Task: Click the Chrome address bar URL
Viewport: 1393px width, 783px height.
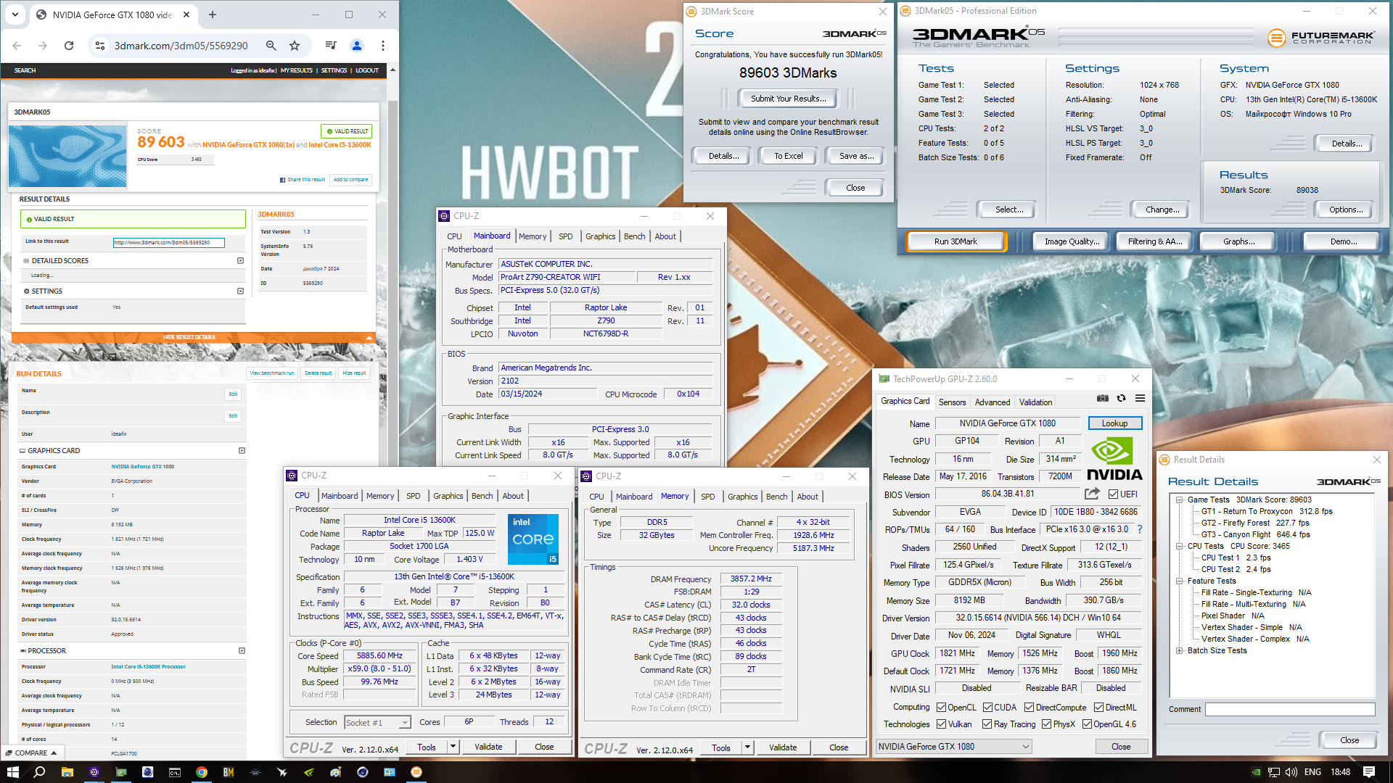Action: [x=181, y=46]
